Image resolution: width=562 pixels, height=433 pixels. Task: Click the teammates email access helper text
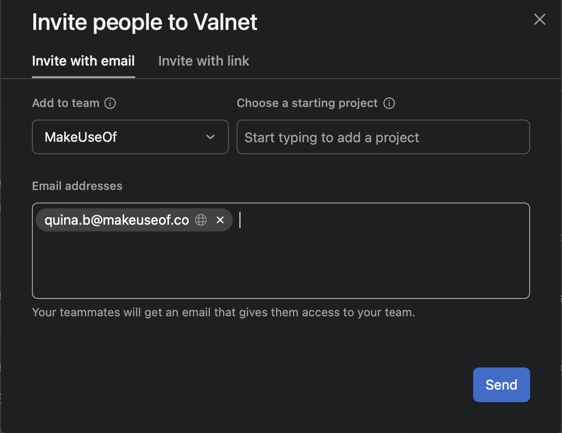pyautogui.click(x=223, y=312)
